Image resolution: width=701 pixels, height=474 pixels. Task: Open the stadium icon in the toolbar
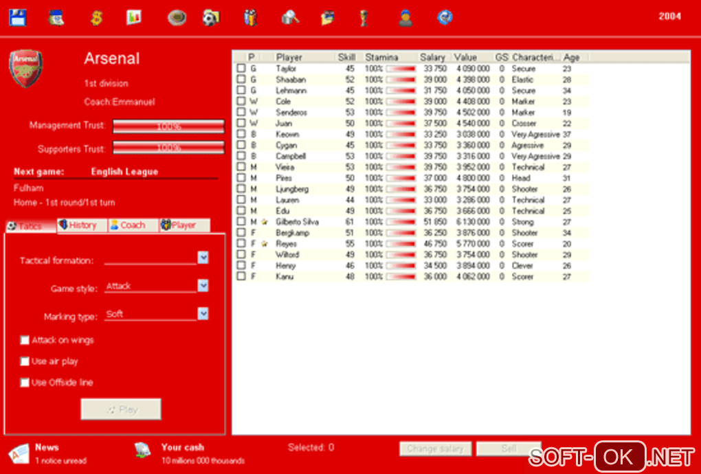click(177, 18)
